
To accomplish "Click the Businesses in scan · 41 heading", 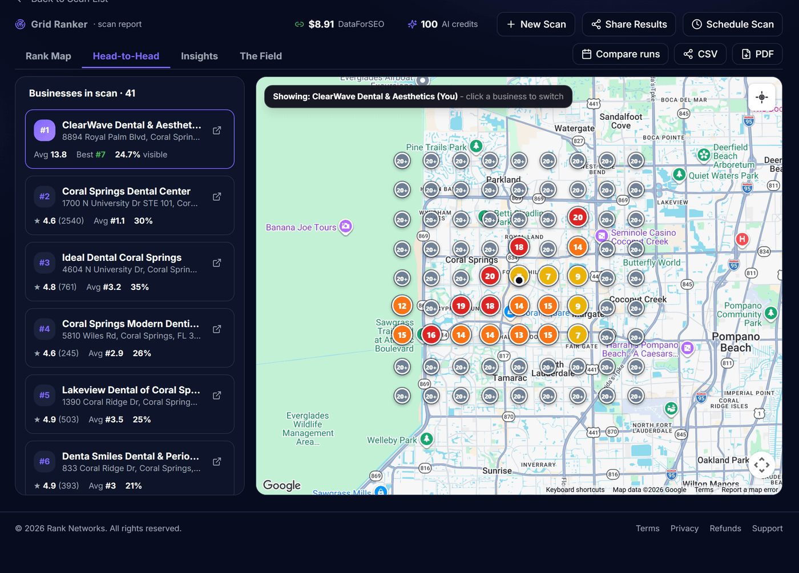I will (82, 93).
